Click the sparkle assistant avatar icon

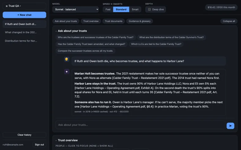67,72
